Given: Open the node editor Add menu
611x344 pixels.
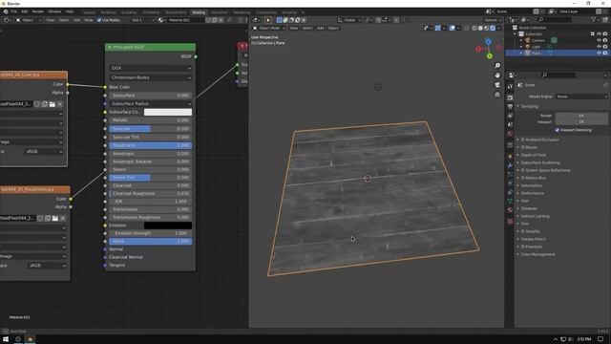Looking at the screenshot, I should pyautogui.click(x=76, y=20).
